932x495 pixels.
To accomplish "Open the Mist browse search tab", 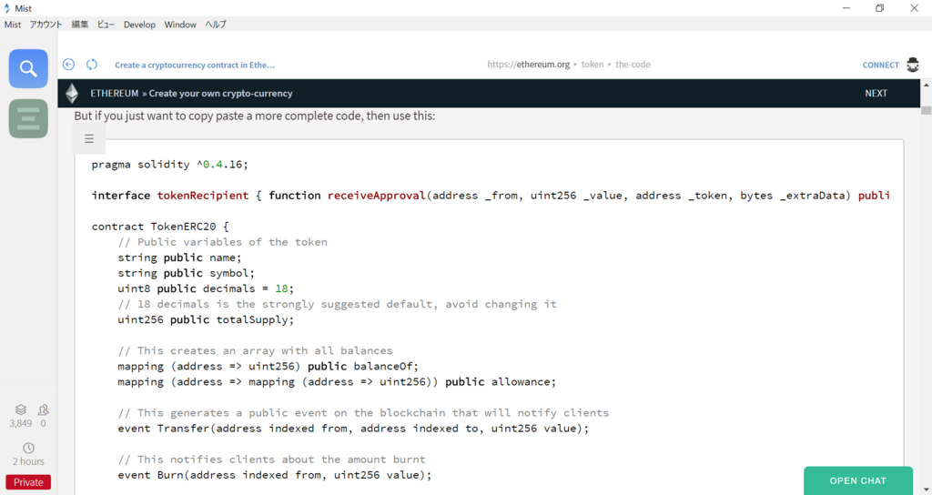I will (x=28, y=68).
